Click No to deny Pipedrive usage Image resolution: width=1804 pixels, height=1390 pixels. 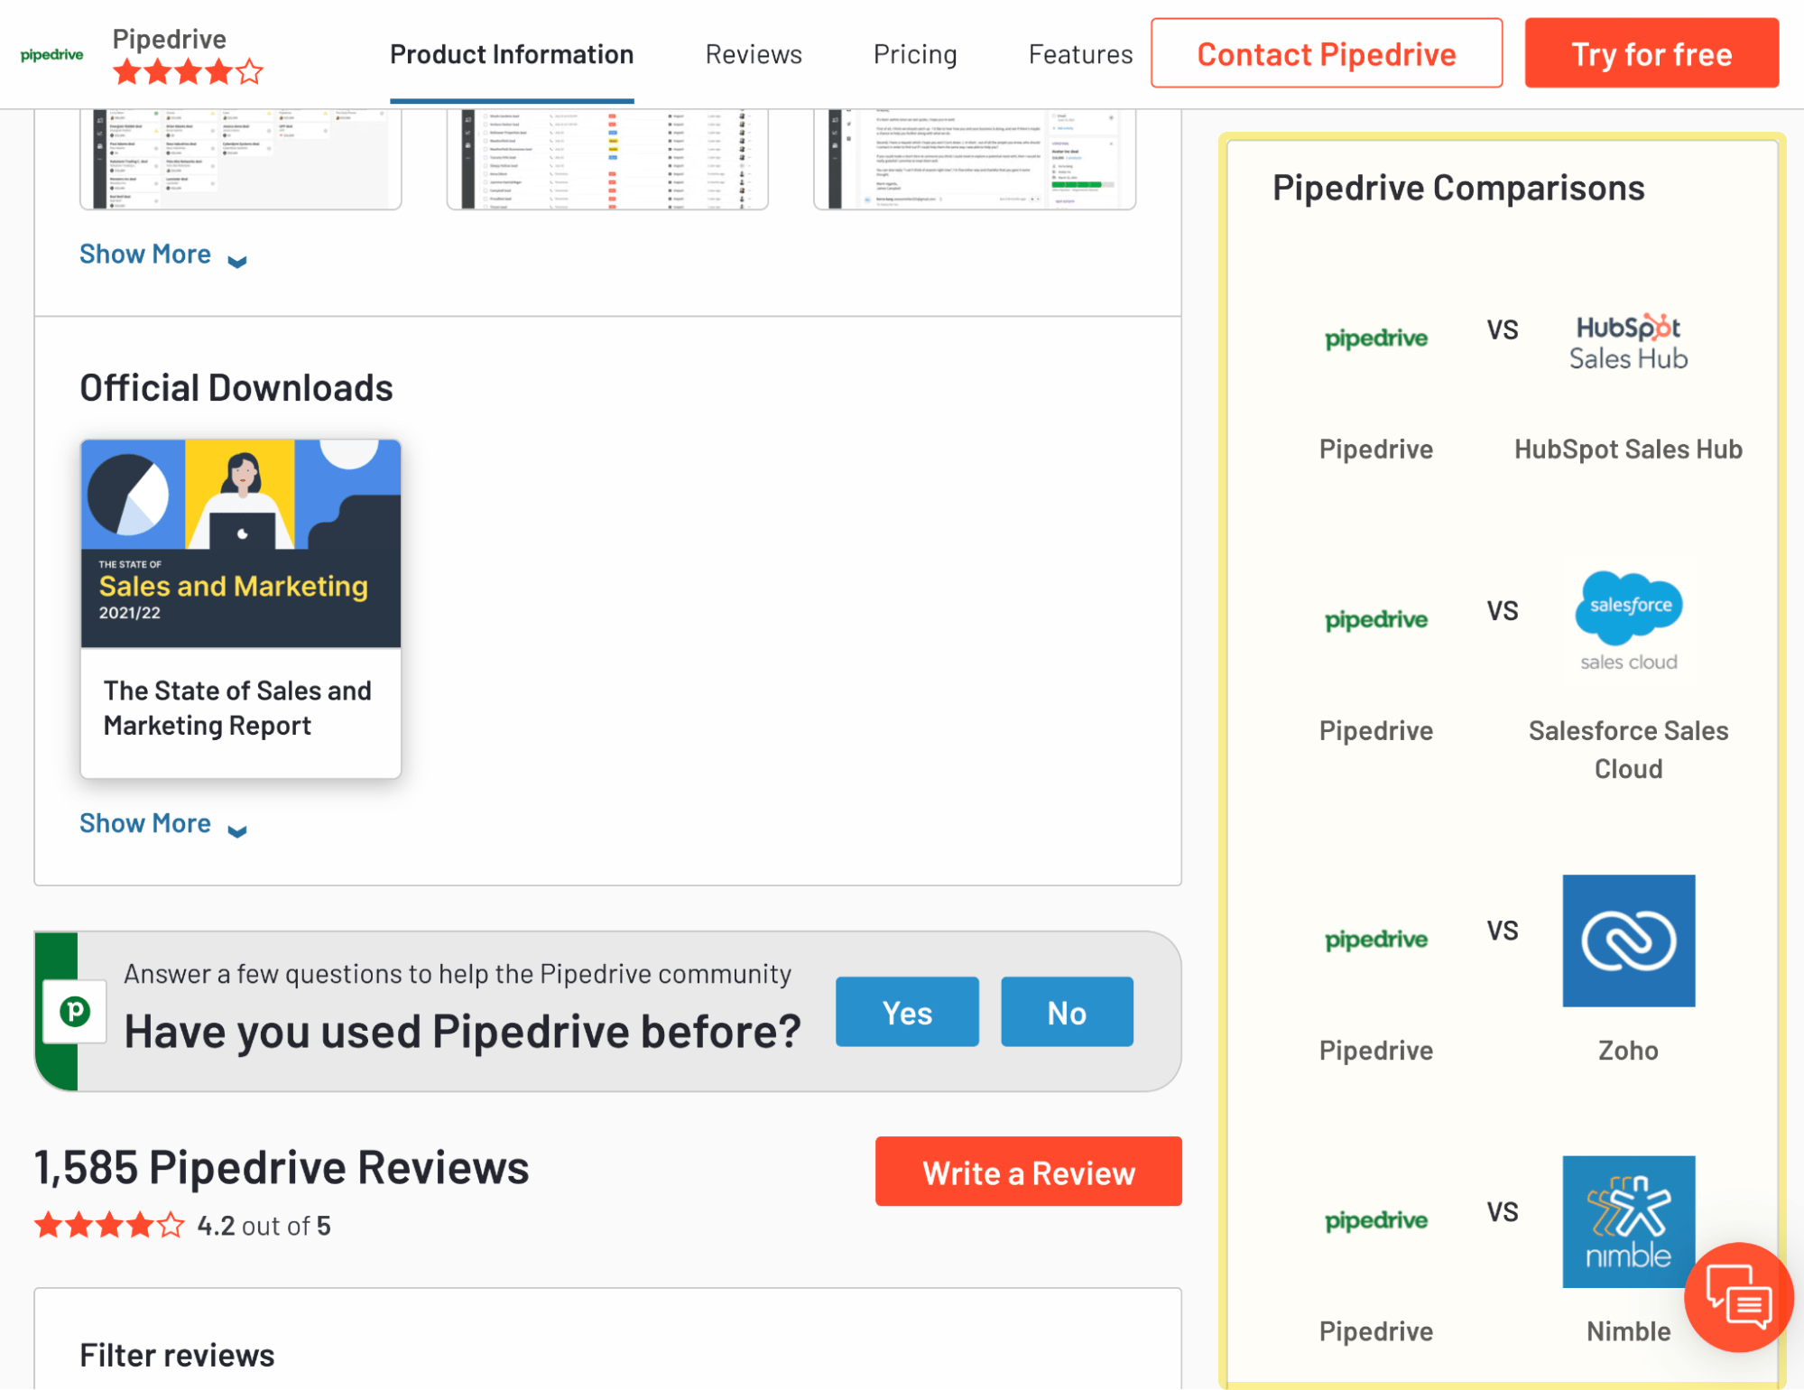tap(1067, 1012)
